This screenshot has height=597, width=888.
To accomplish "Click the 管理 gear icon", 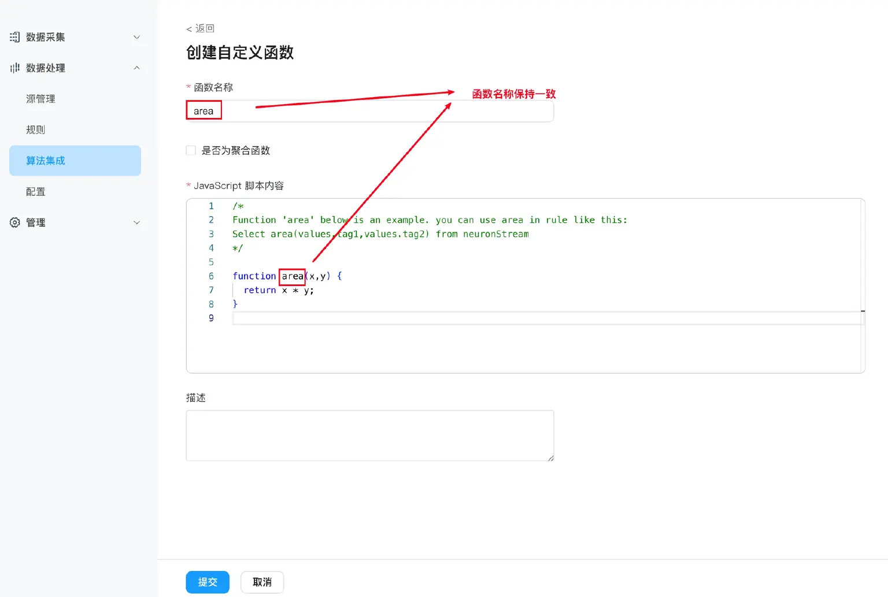I will pos(14,222).
